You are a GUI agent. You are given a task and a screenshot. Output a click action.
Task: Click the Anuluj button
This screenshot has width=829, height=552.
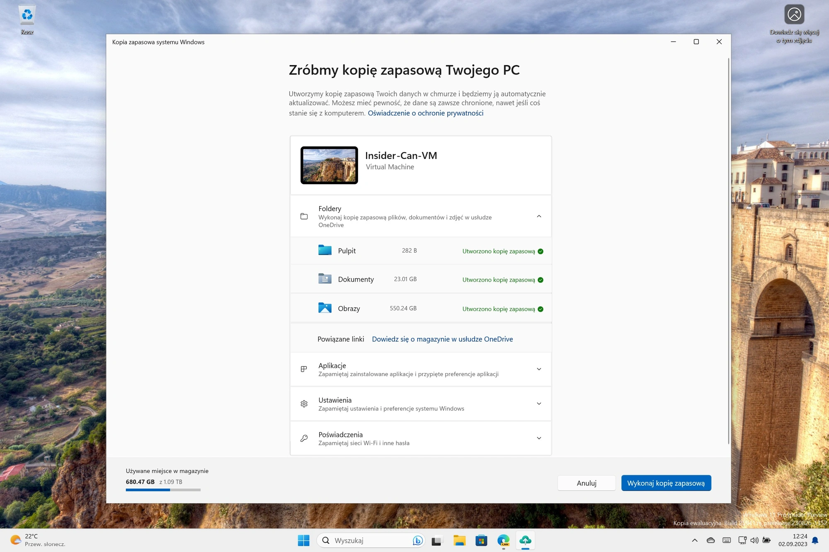pyautogui.click(x=587, y=483)
